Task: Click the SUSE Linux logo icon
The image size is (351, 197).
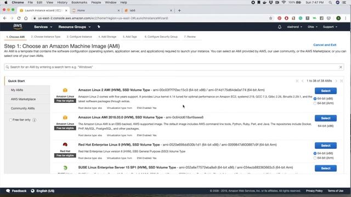Action: pyautogui.click(x=65, y=168)
